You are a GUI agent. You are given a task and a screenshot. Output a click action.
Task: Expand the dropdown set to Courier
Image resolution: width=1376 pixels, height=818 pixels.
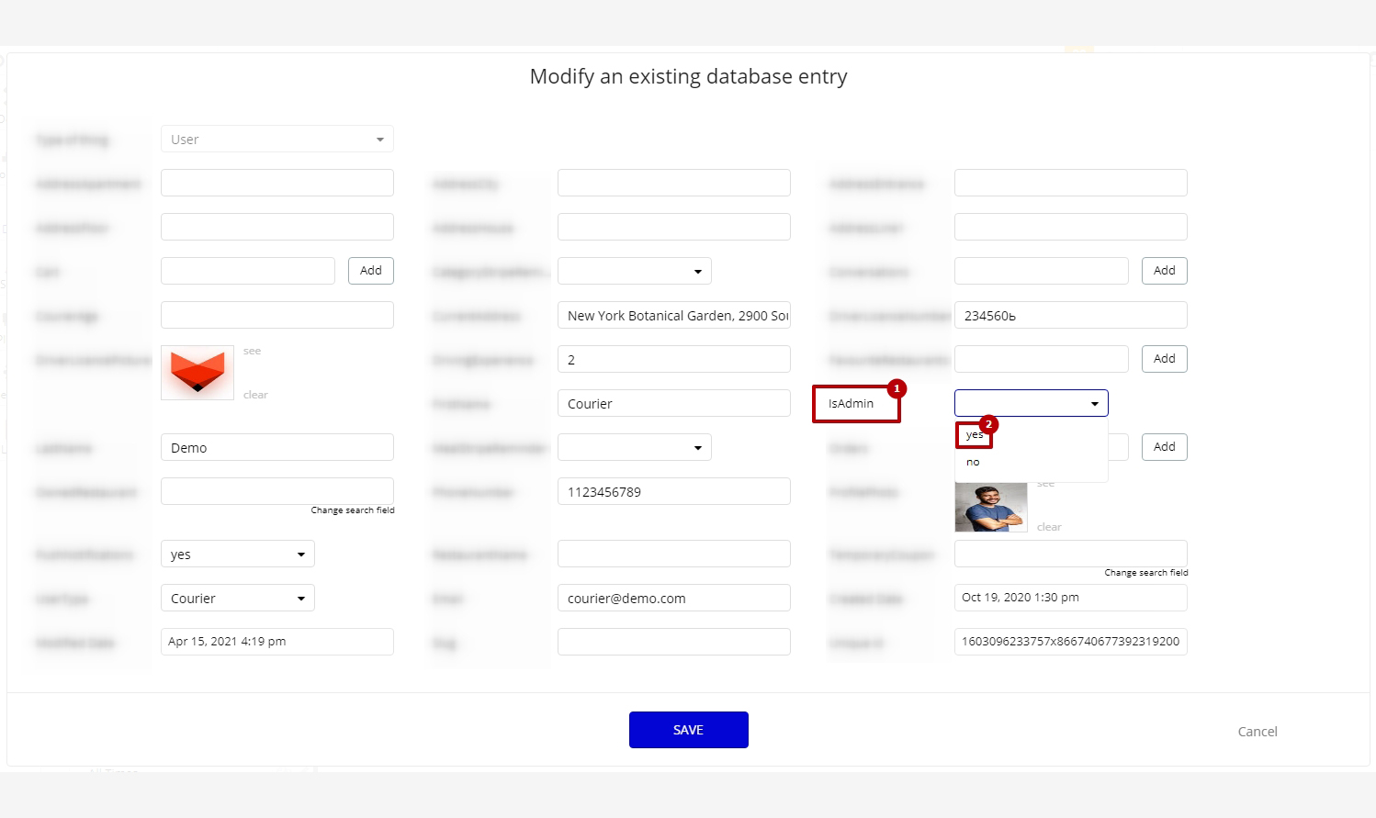point(237,599)
